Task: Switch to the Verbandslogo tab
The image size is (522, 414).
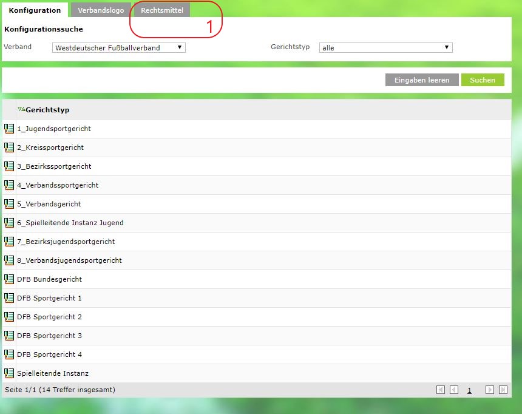Action: (101, 10)
